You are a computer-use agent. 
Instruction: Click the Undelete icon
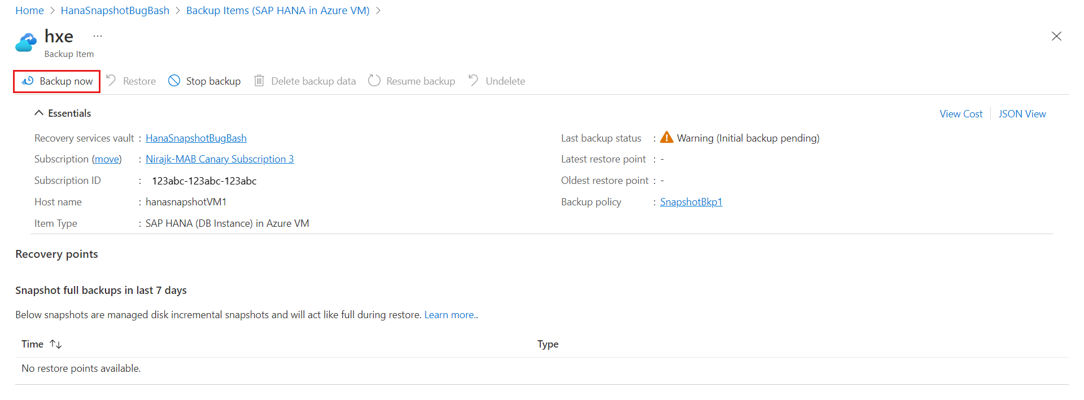click(x=473, y=81)
